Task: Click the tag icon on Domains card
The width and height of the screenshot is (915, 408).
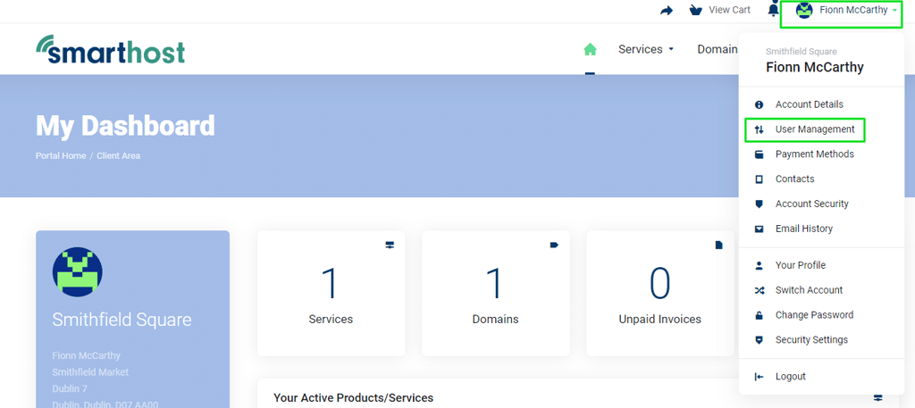Action: click(554, 245)
